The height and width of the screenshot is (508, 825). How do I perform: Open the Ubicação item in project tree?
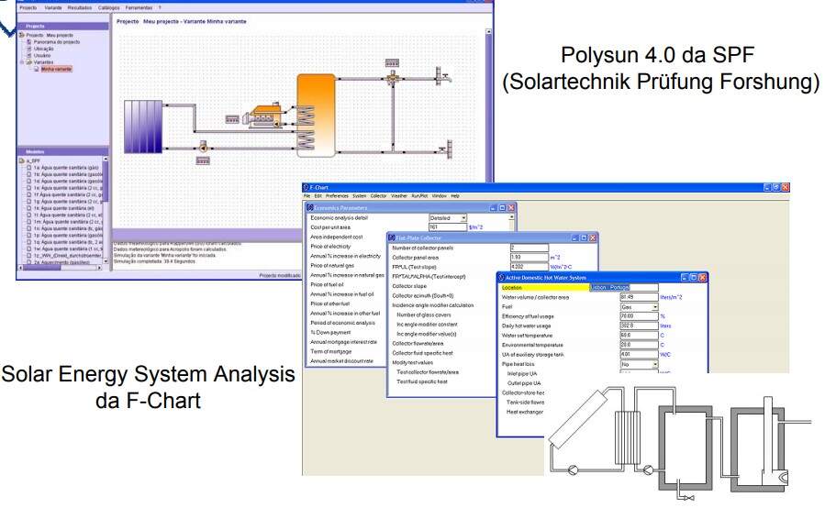41,49
